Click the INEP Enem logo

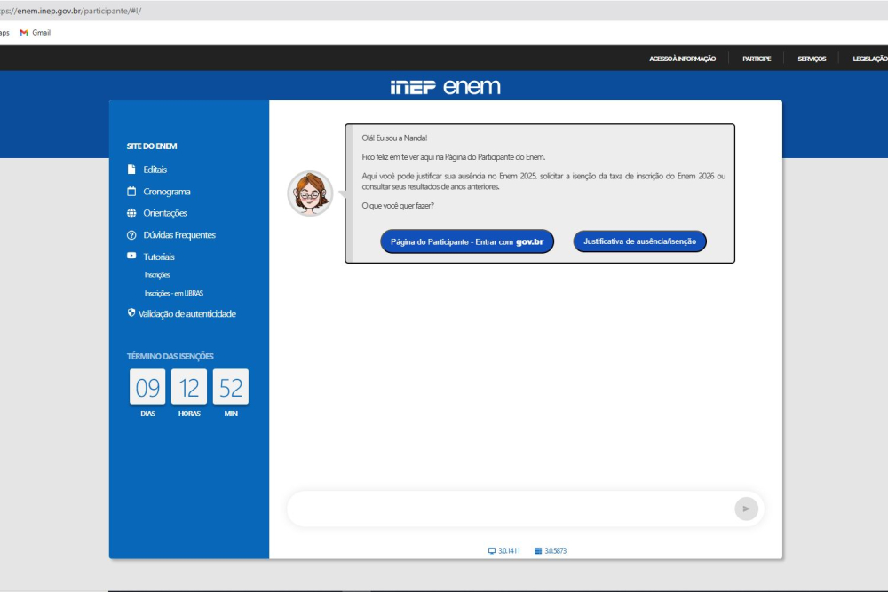pos(445,87)
